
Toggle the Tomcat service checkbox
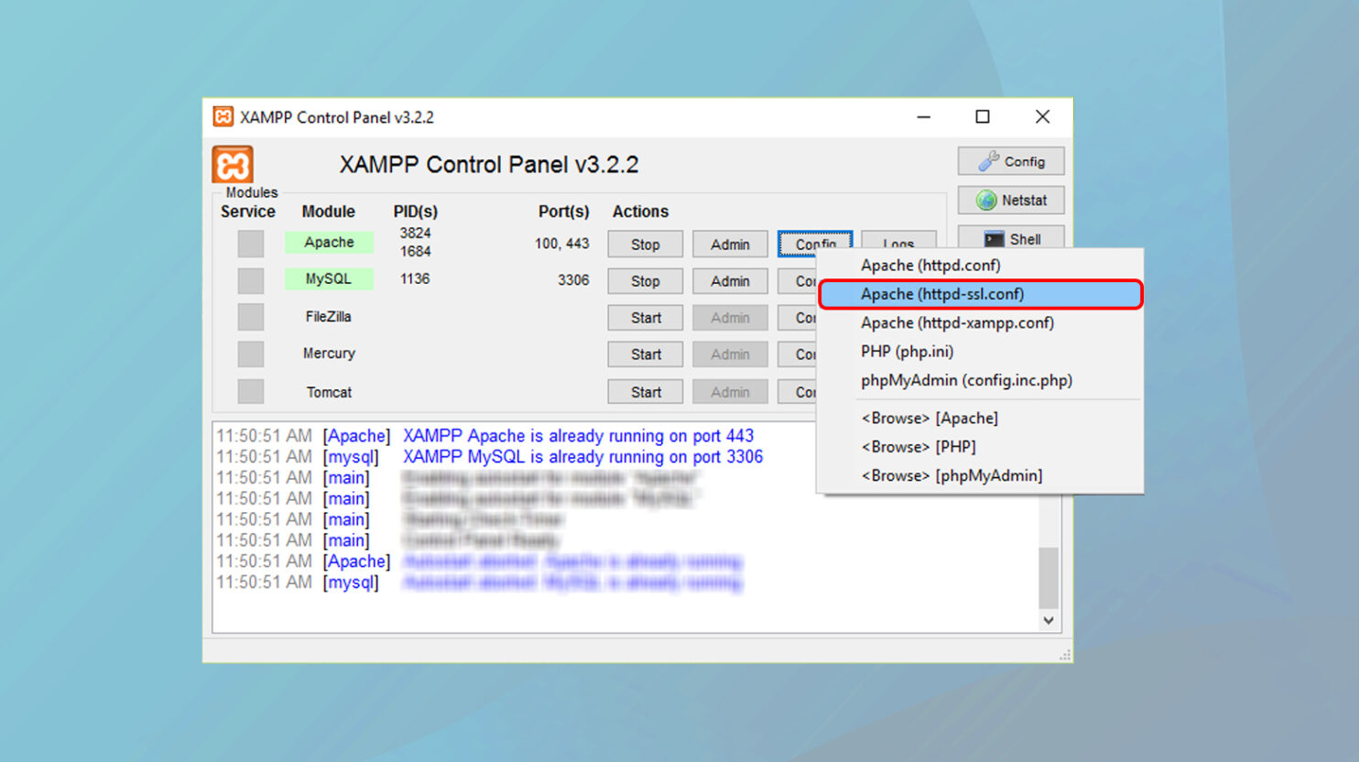(x=250, y=392)
